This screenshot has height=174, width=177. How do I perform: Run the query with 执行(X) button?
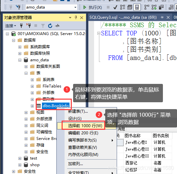(92, 8)
